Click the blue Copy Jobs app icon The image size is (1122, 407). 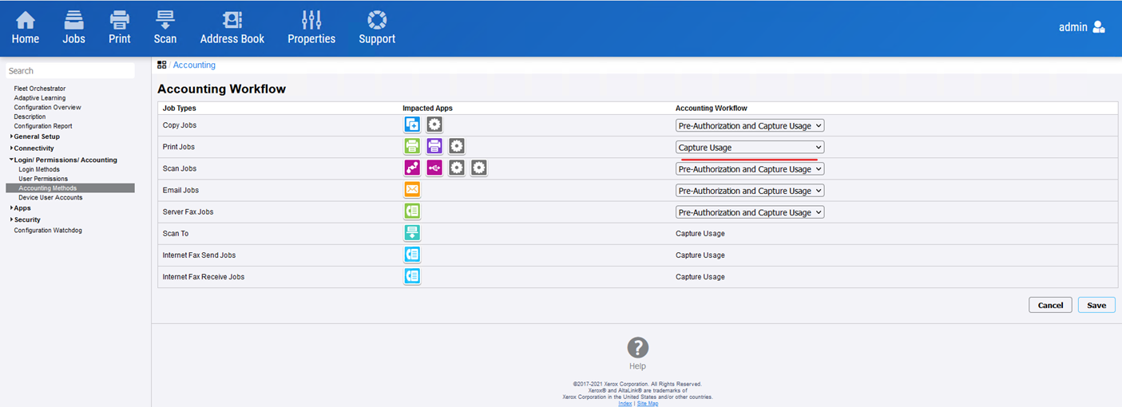[x=412, y=124]
